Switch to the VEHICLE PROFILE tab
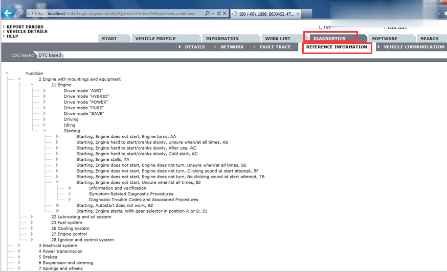This screenshot has width=447, height=272. tap(155, 39)
